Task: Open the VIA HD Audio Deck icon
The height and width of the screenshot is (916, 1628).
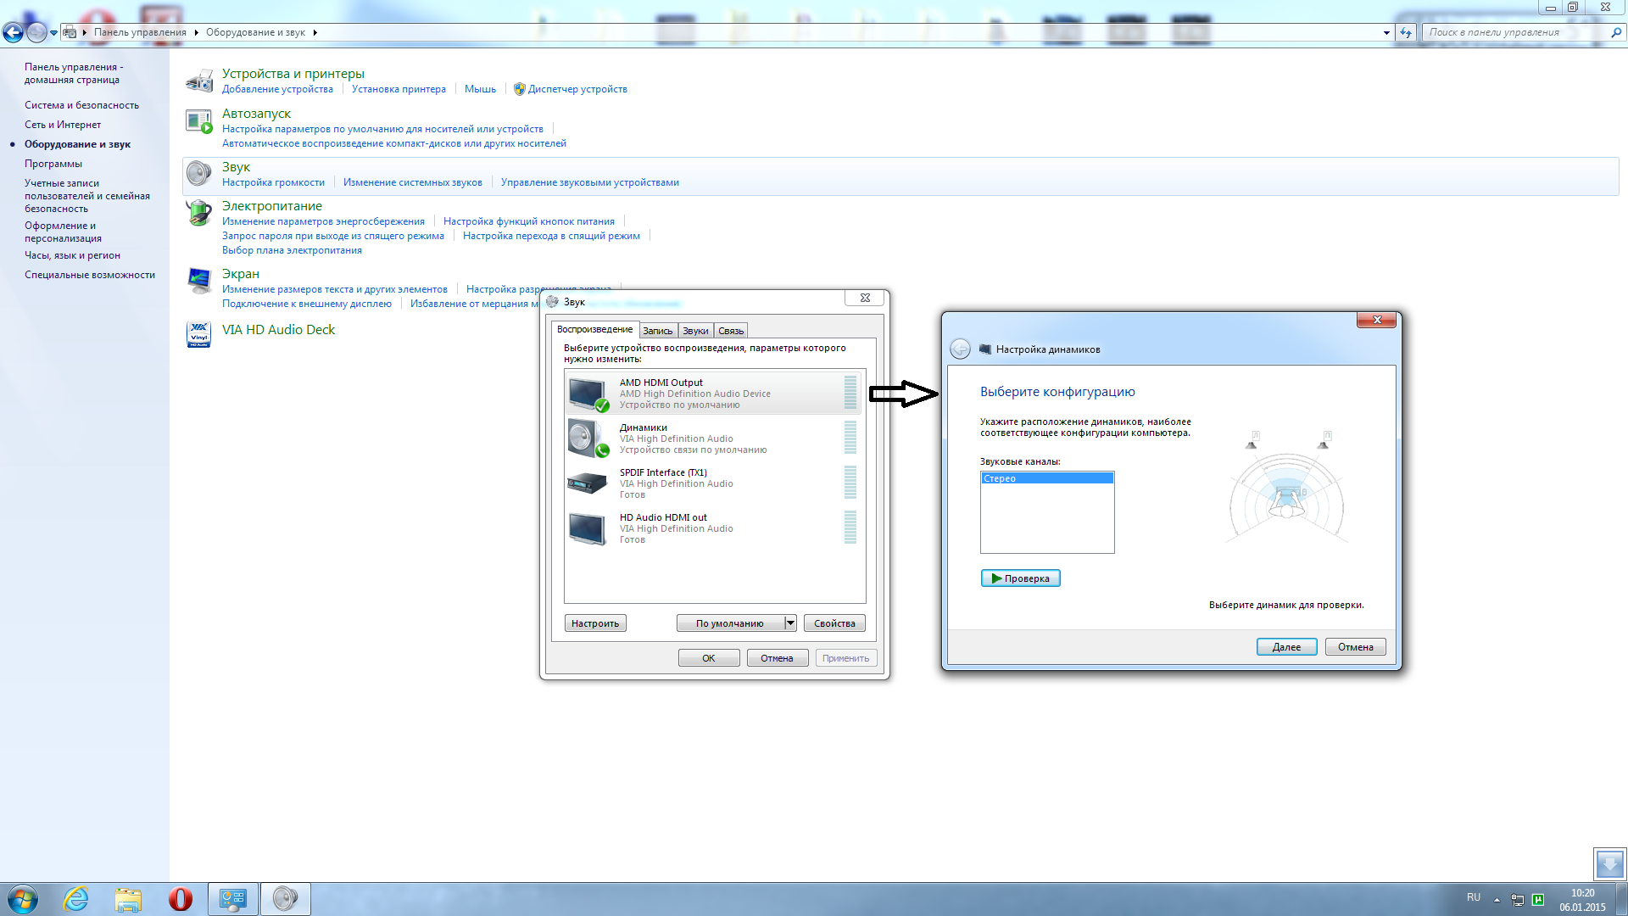Action: point(199,333)
